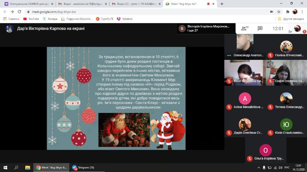
Task: Show hidden system tray icons
Action: [259, 168]
